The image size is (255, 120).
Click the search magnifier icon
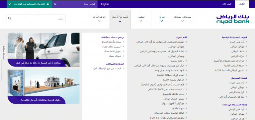pyautogui.click(x=10, y=18)
